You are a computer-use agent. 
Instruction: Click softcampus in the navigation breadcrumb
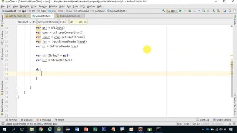82,11
